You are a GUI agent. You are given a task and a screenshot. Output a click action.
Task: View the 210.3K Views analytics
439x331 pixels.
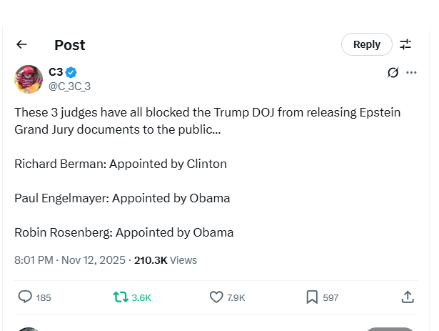(x=166, y=260)
